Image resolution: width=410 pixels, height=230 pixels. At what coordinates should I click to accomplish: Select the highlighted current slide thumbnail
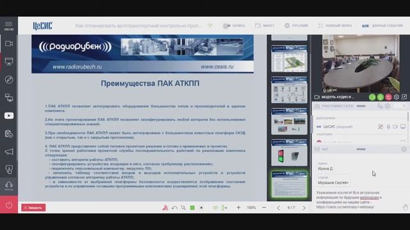click(289, 184)
